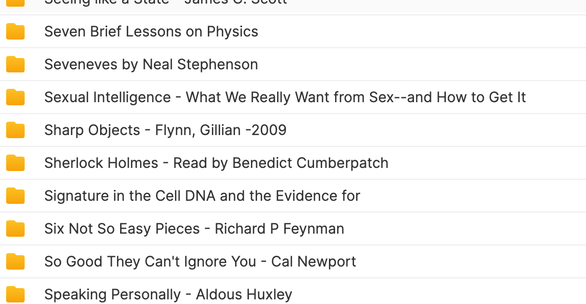Screen dimensions: 586x304
Task: Click folder icon for Six Not So Easy Pieces
Action: [15, 229]
